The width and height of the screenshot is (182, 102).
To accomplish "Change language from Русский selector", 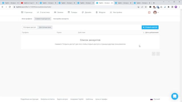I will (155, 99).
